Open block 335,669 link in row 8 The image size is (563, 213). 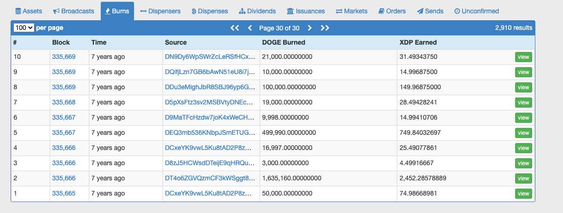click(x=64, y=87)
